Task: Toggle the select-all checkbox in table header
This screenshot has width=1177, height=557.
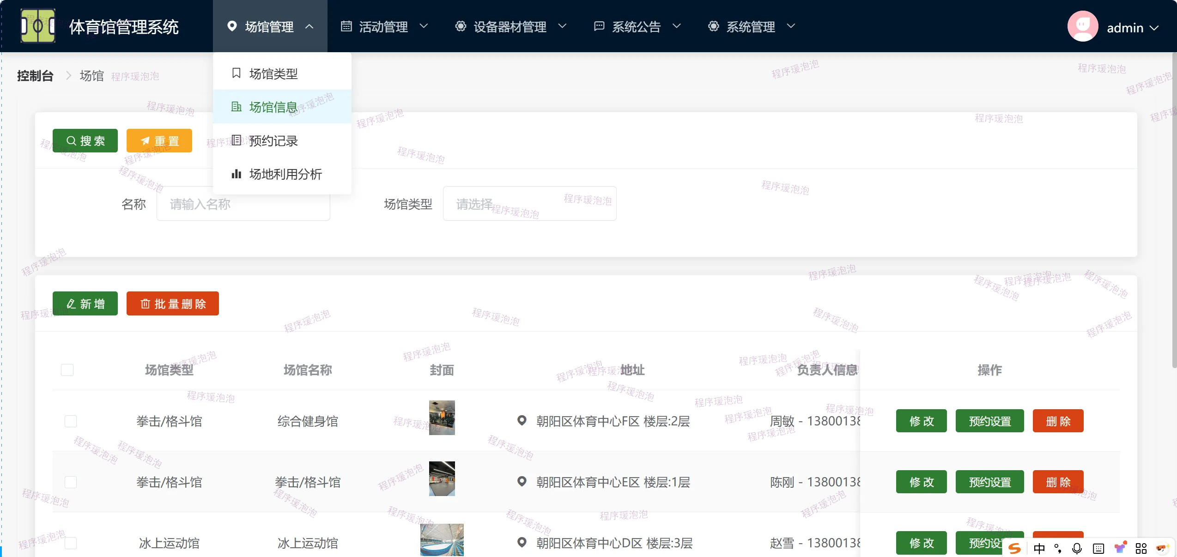Action: 67,370
